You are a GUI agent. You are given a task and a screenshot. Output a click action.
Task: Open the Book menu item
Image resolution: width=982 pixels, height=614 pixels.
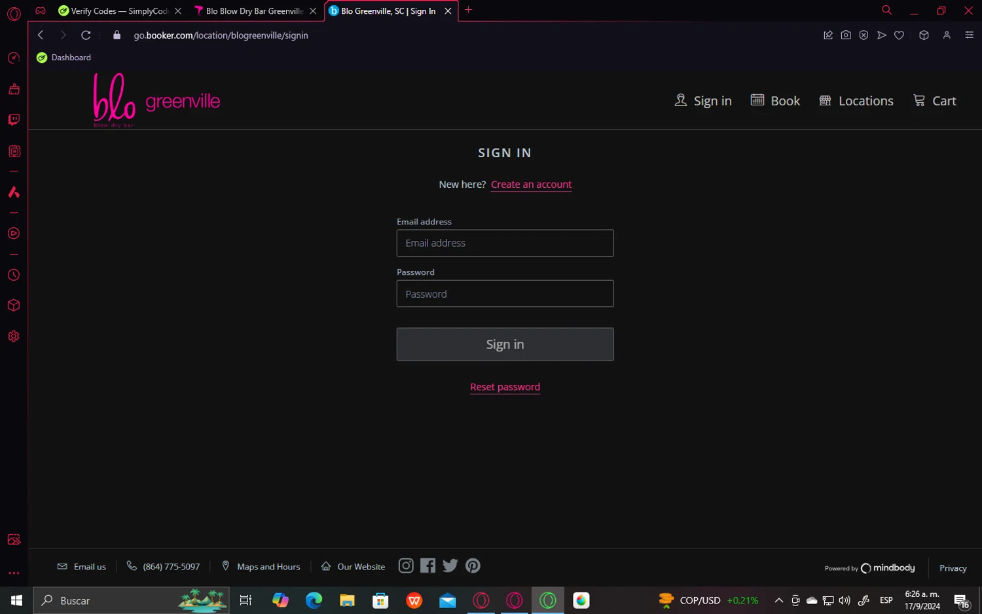coord(775,101)
